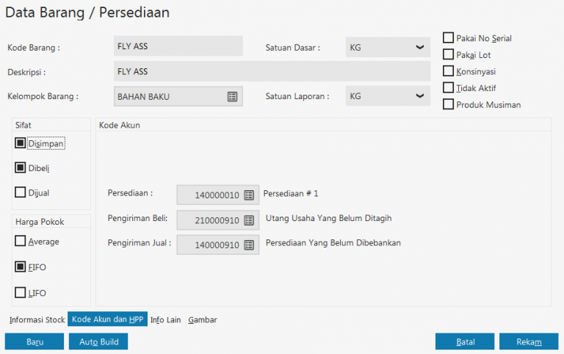Click the Rekam button to save
564x354 pixels.
pos(529,342)
